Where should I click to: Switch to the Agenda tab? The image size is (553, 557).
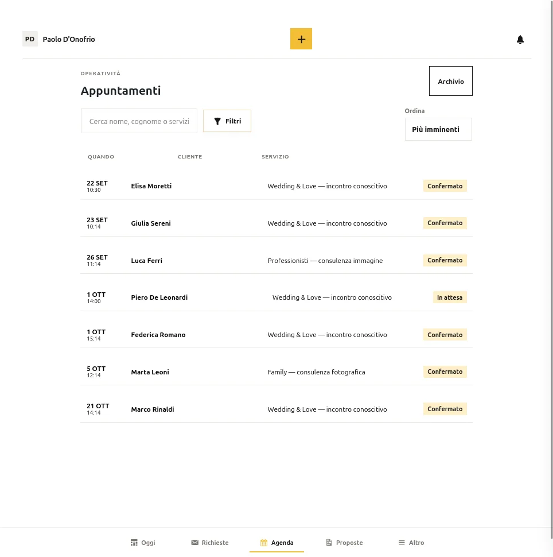(x=277, y=543)
